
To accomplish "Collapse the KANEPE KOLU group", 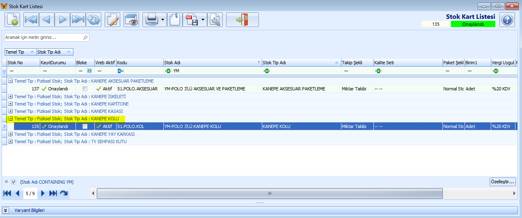I will (11, 119).
